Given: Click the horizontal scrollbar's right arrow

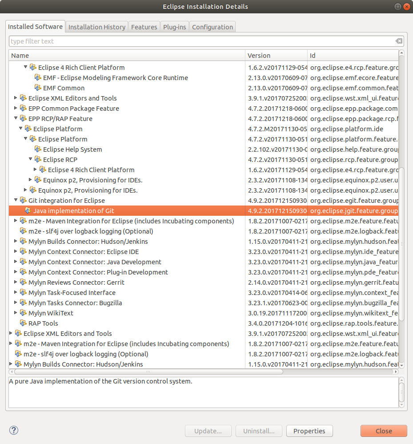Looking at the screenshot, I should 396,371.
